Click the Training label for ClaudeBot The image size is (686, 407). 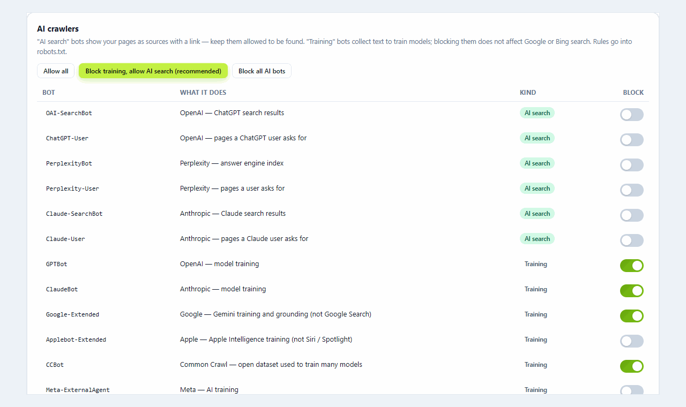click(535, 289)
